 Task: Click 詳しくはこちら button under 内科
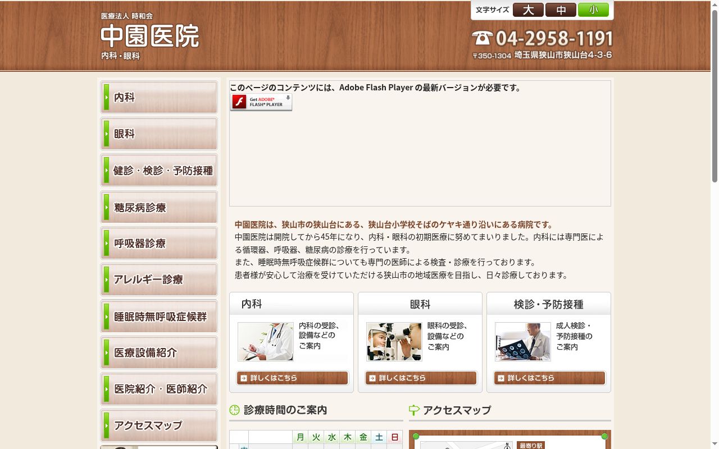pos(292,378)
